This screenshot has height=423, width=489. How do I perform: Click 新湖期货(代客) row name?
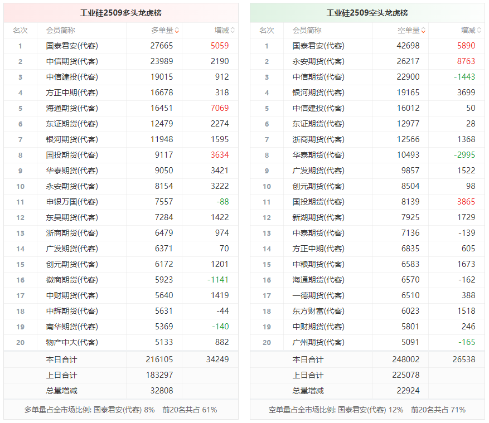click(x=318, y=217)
